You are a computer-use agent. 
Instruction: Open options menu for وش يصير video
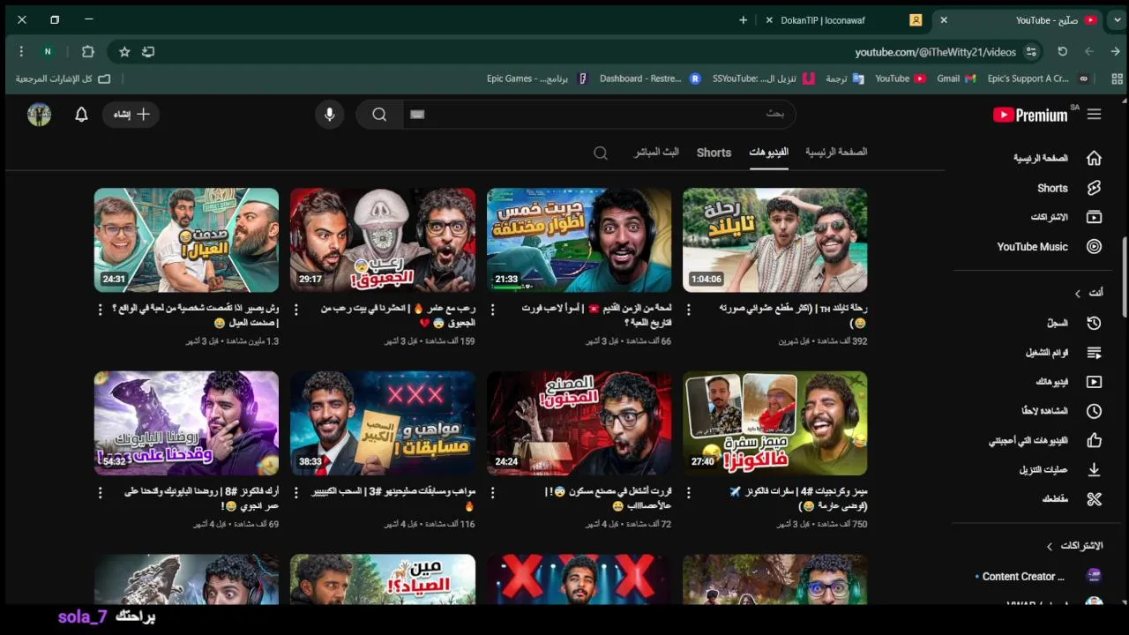100,310
